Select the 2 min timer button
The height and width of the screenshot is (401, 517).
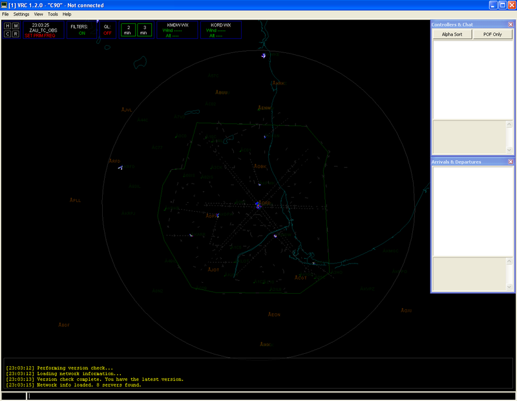[128, 30]
